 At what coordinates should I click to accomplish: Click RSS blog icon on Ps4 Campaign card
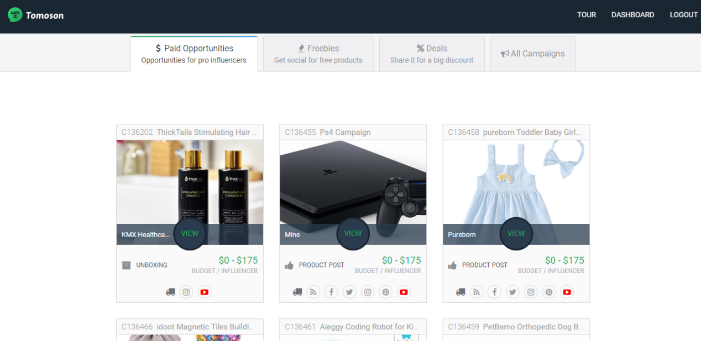313,292
